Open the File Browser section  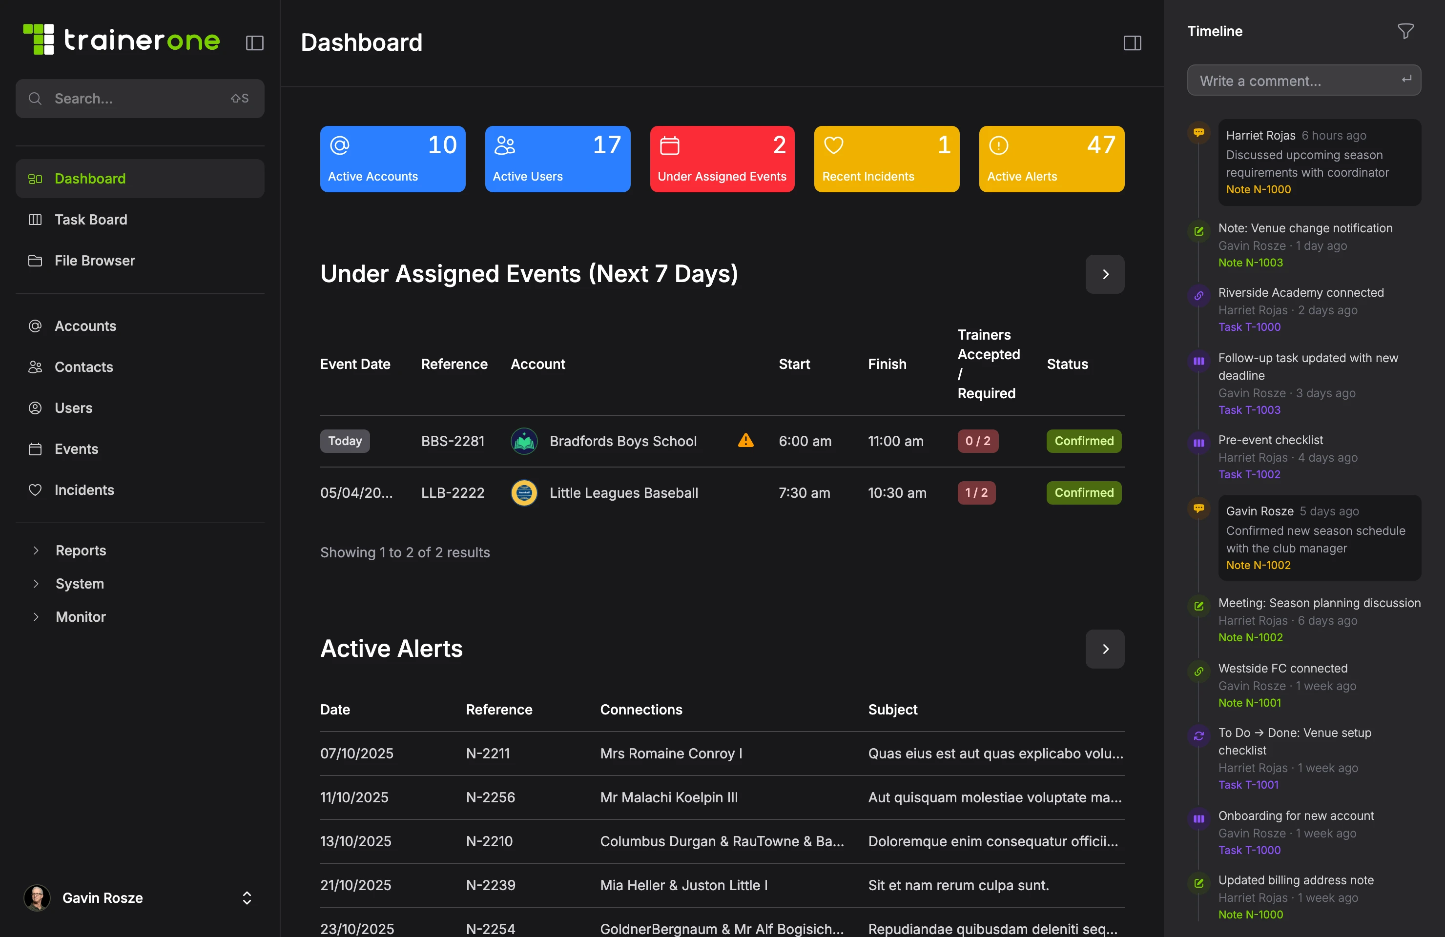(x=94, y=260)
